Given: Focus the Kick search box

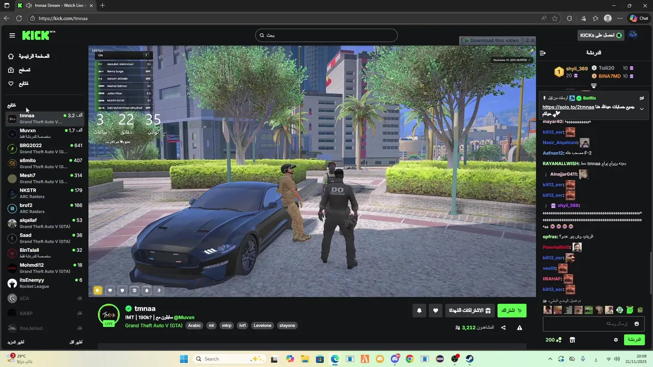Looking at the screenshot, I should click(x=326, y=35).
